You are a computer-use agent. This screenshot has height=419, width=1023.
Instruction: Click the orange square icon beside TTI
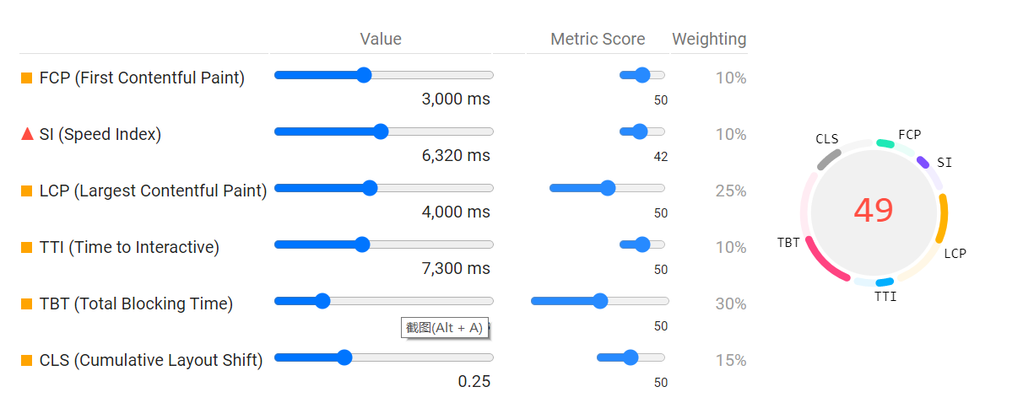coord(27,248)
